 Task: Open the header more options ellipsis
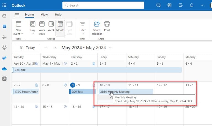(x=203, y=5)
